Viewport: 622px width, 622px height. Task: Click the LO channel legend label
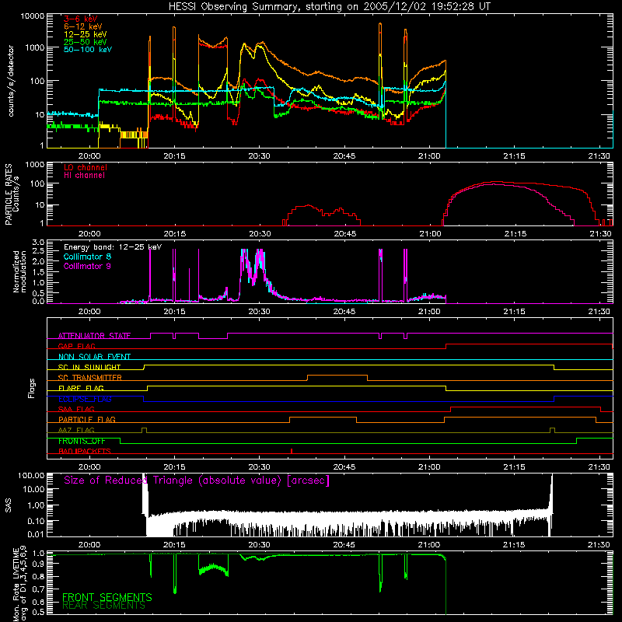point(86,167)
